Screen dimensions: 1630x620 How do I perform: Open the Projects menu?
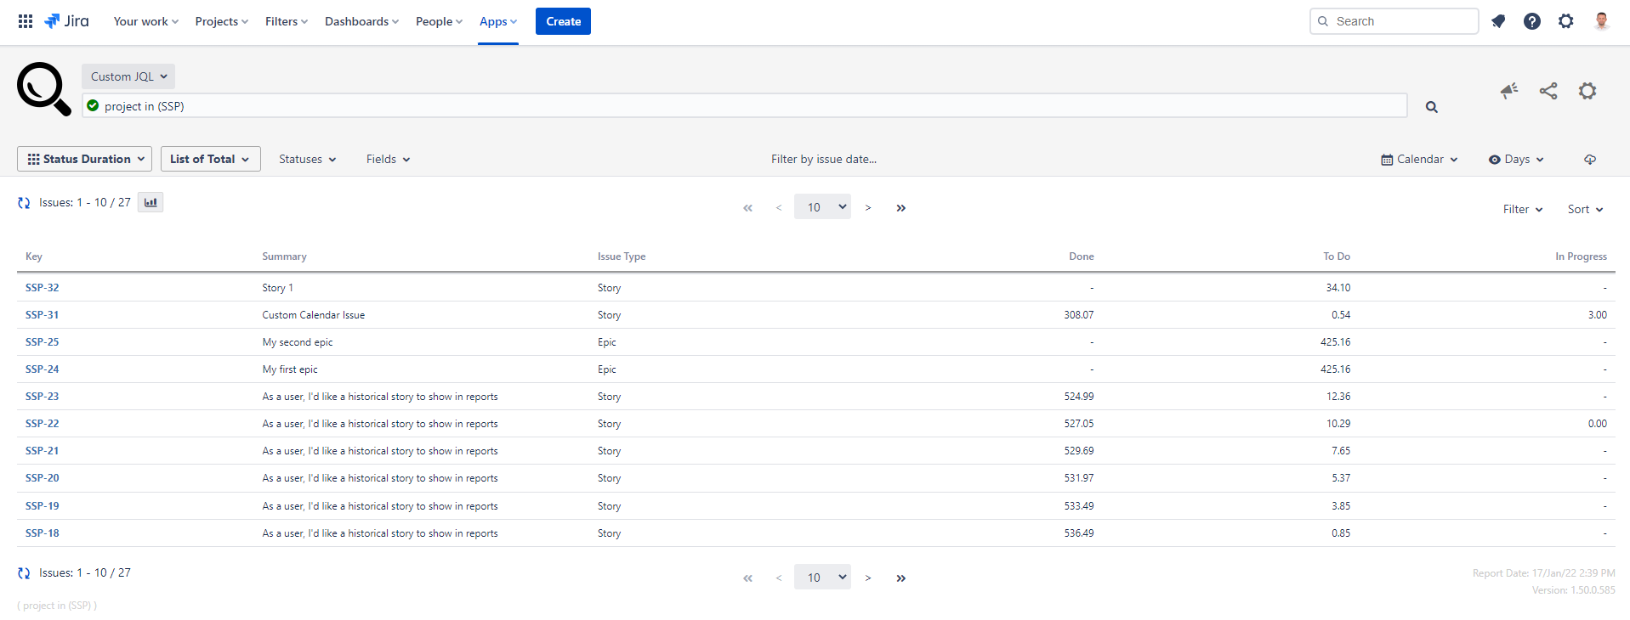click(221, 21)
